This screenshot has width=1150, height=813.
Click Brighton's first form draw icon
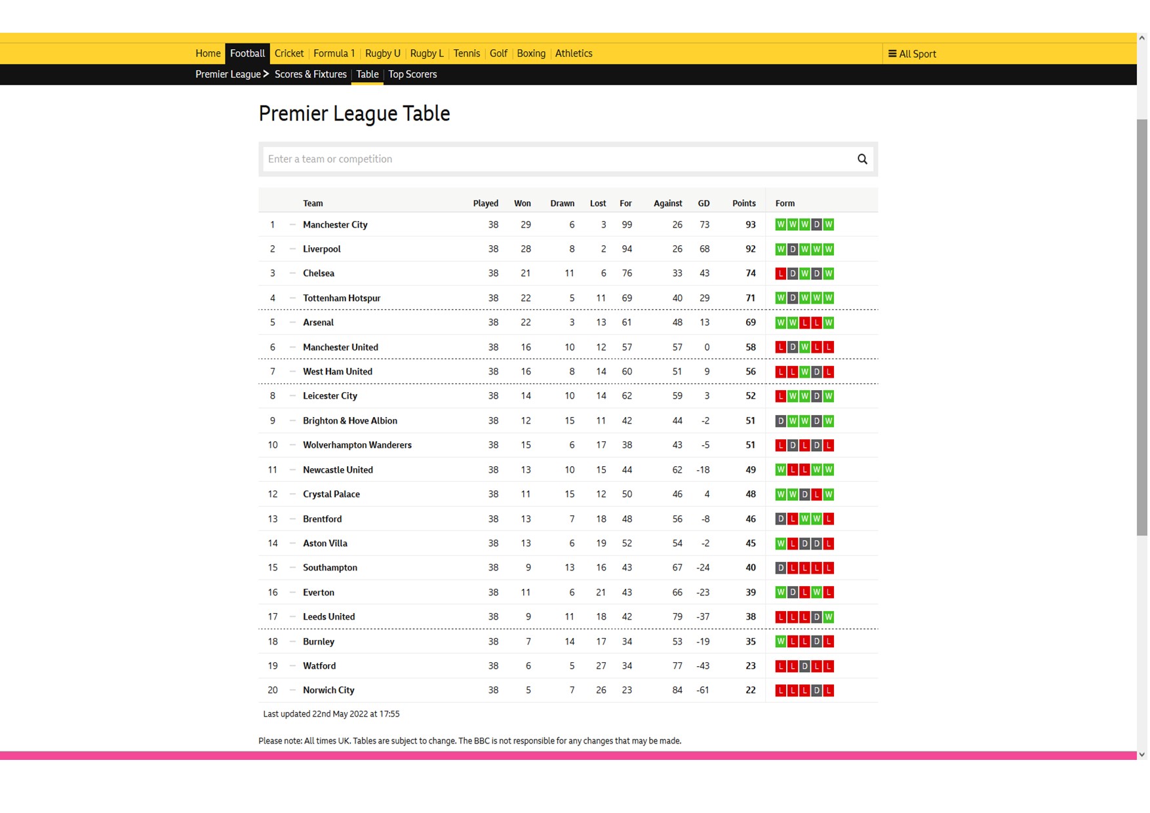pyautogui.click(x=780, y=421)
